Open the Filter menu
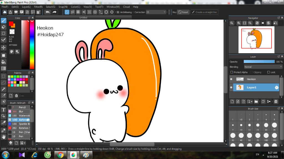284x159 pixels. tap(38, 7)
